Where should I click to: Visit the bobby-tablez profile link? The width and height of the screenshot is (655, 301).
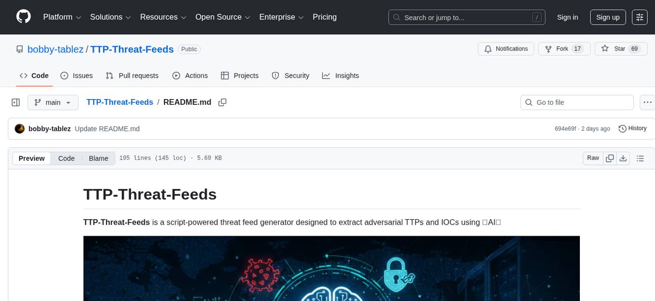click(55, 49)
